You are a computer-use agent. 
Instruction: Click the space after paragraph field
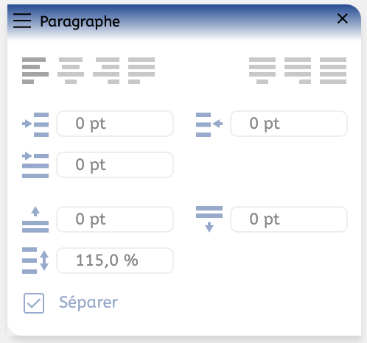(x=289, y=219)
